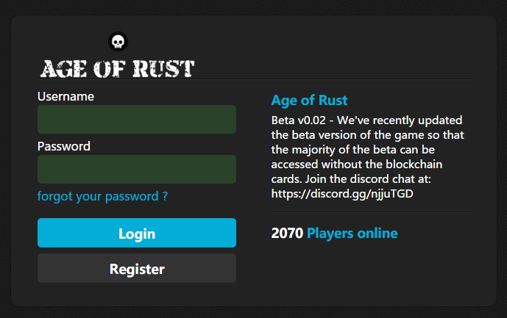Click the Username label text
507x318 pixels.
pos(65,96)
